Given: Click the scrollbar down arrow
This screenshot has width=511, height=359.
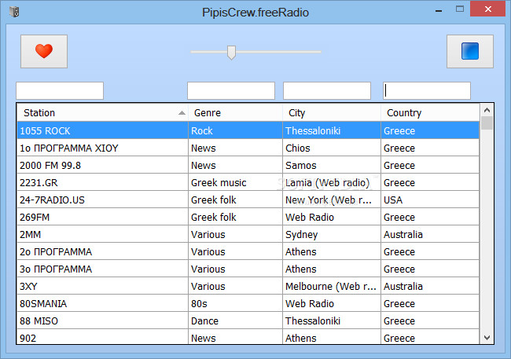Looking at the screenshot, I should 487,338.
